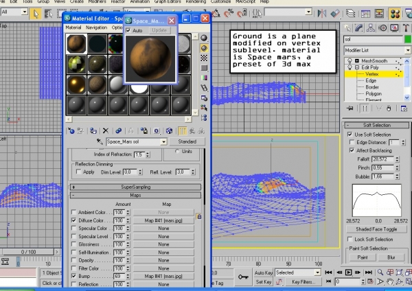Collapse the Maps rollout
Screen dimensions: 412x291
[135, 195]
